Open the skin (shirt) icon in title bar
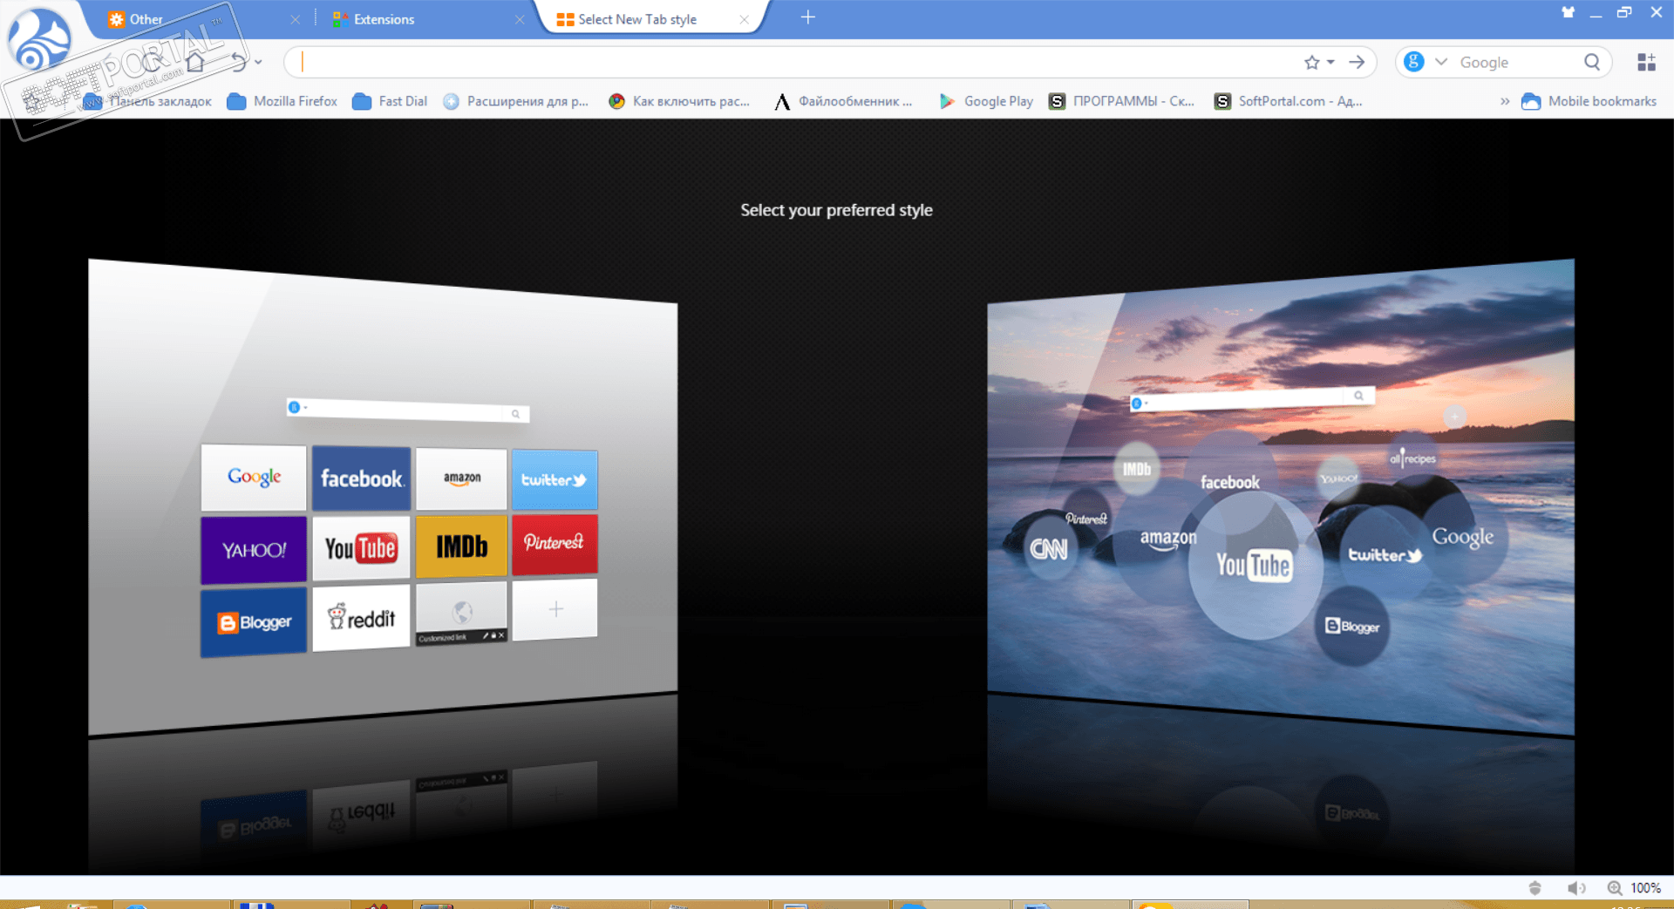 (1568, 12)
